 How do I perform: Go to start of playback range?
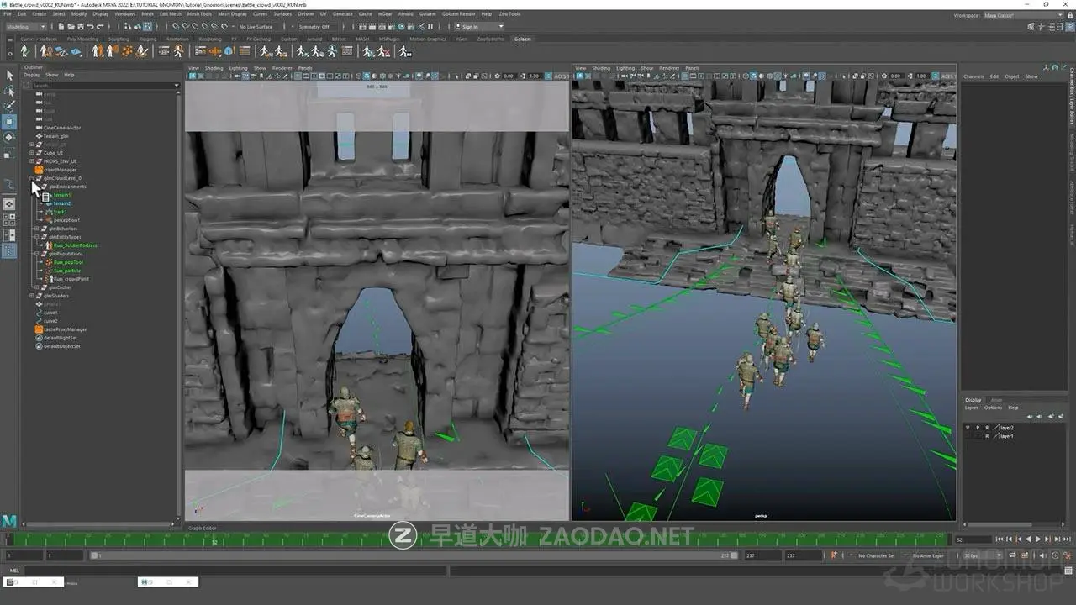point(998,539)
